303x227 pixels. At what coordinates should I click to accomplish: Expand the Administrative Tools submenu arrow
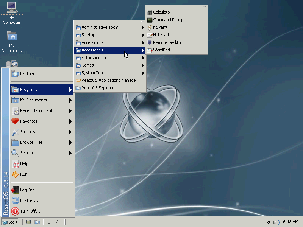[x=143, y=28]
